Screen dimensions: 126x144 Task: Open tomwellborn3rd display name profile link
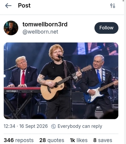tap(45, 24)
